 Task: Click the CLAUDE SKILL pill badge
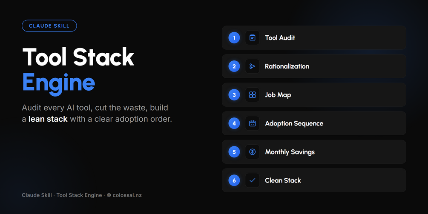[x=49, y=26]
